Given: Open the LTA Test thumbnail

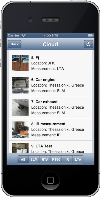Looking at the screenshot, I should [20, 148].
